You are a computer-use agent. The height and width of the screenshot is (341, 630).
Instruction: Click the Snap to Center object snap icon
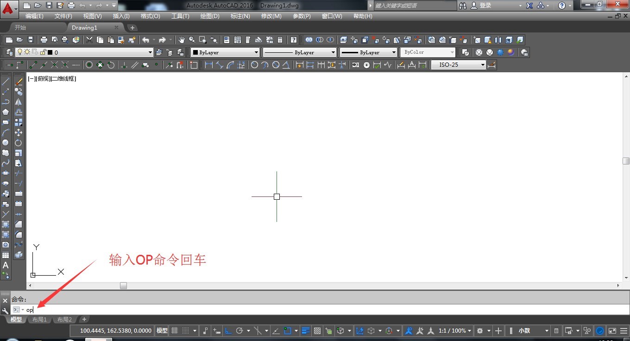pos(89,65)
